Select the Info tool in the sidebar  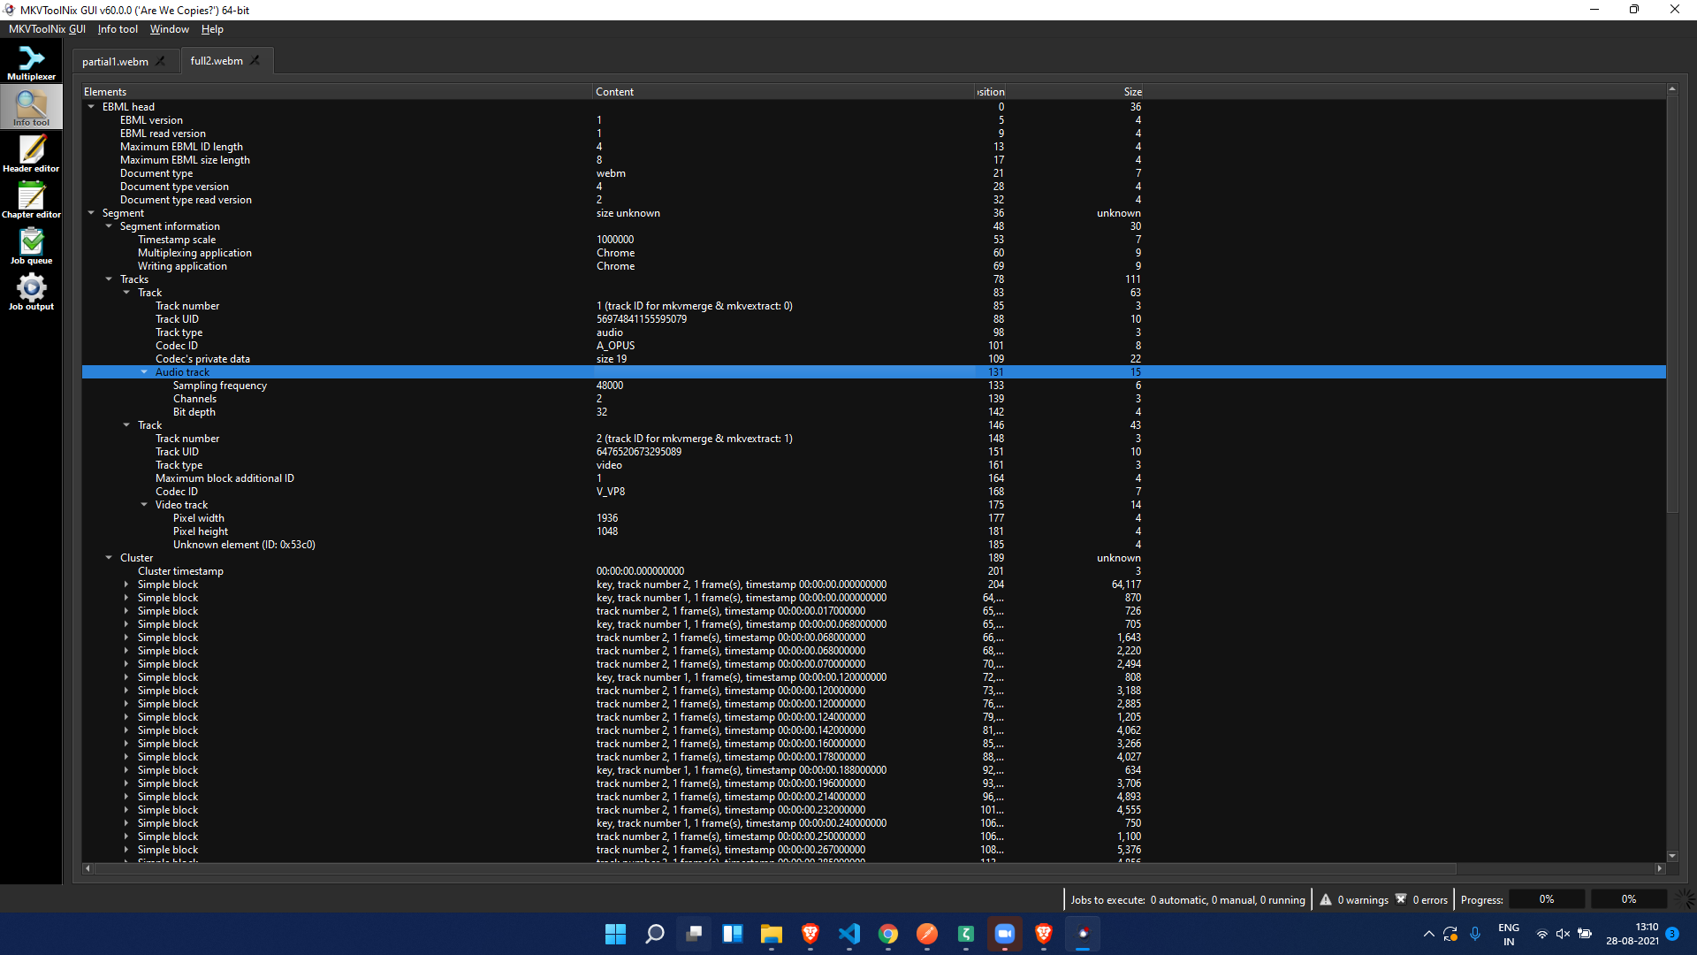31,106
